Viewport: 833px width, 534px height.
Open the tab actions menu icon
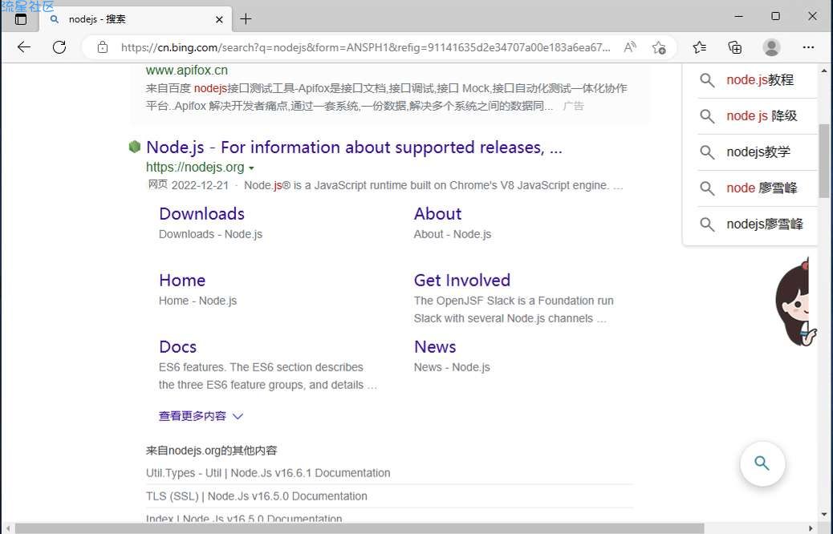point(21,19)
